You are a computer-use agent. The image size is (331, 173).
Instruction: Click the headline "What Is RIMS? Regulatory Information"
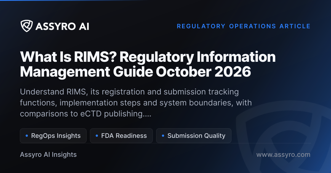pyautogui.click(x=148, y=57)
